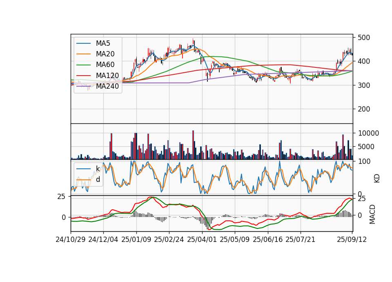Click the 200 price axis label
The image size is (392, 282).
[364, 109]
